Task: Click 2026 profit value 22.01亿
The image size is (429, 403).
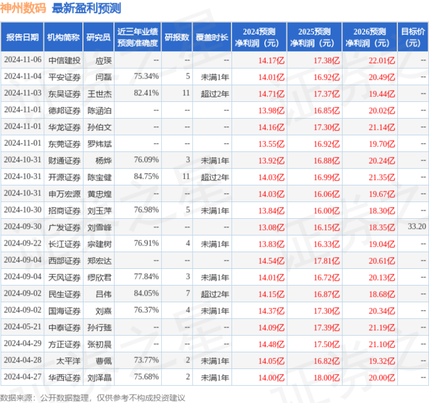Action: tap(382, 60)
